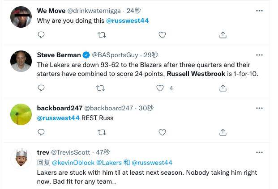This screenshot has width=278, height=189.
Task: Reply to backboard247's tweet
Action: point(41,132)
